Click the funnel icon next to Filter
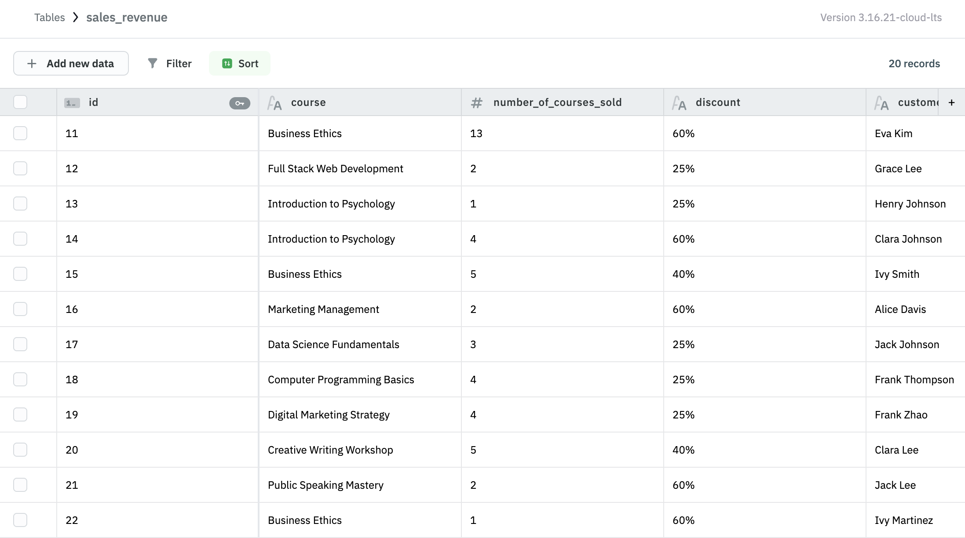 (x=152, y=63)
